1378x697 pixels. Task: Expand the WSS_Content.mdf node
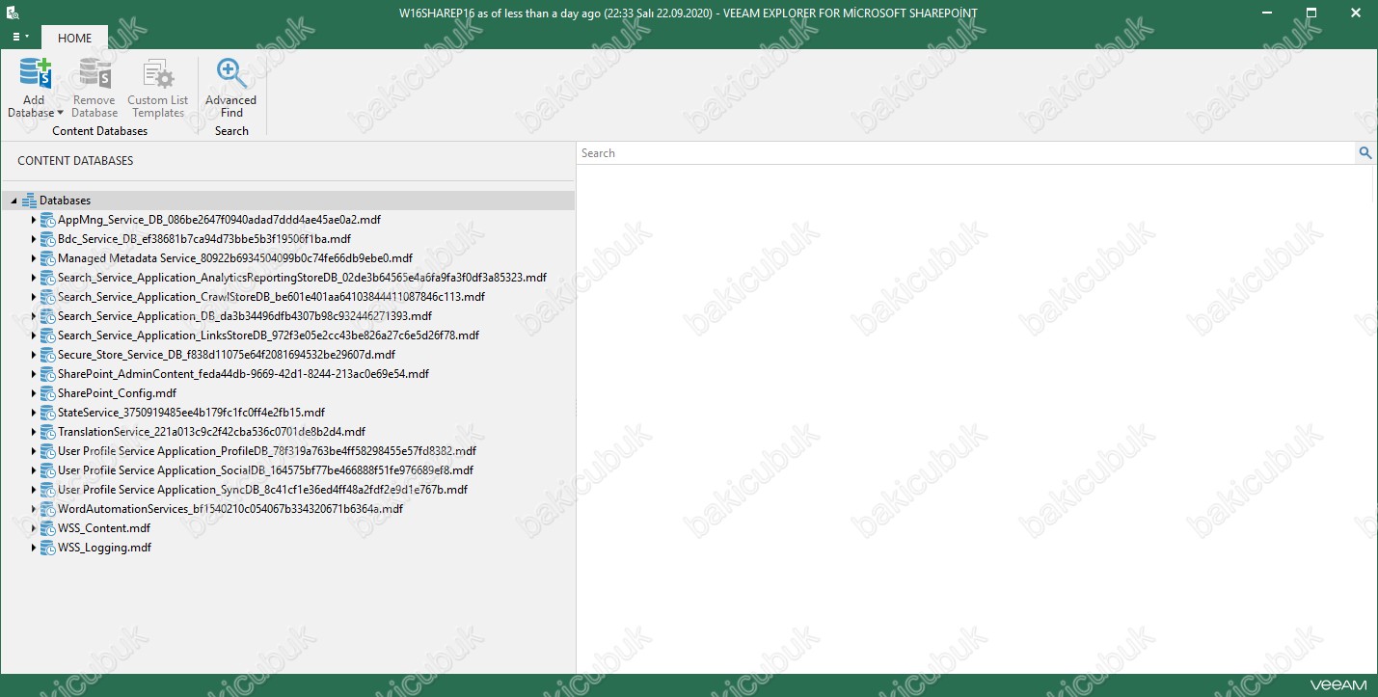(34, 528)
